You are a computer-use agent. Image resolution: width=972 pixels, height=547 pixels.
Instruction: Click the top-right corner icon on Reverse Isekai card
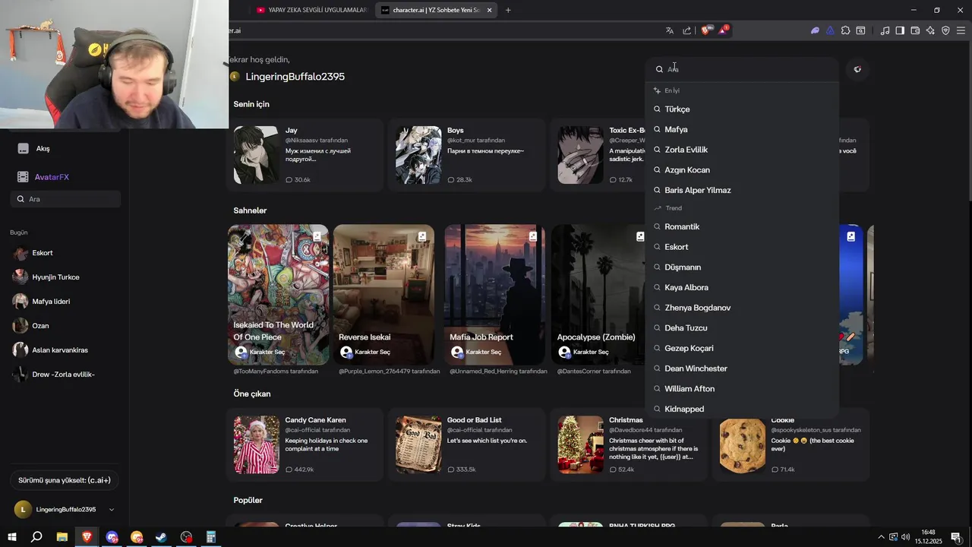tap(422, 236)
